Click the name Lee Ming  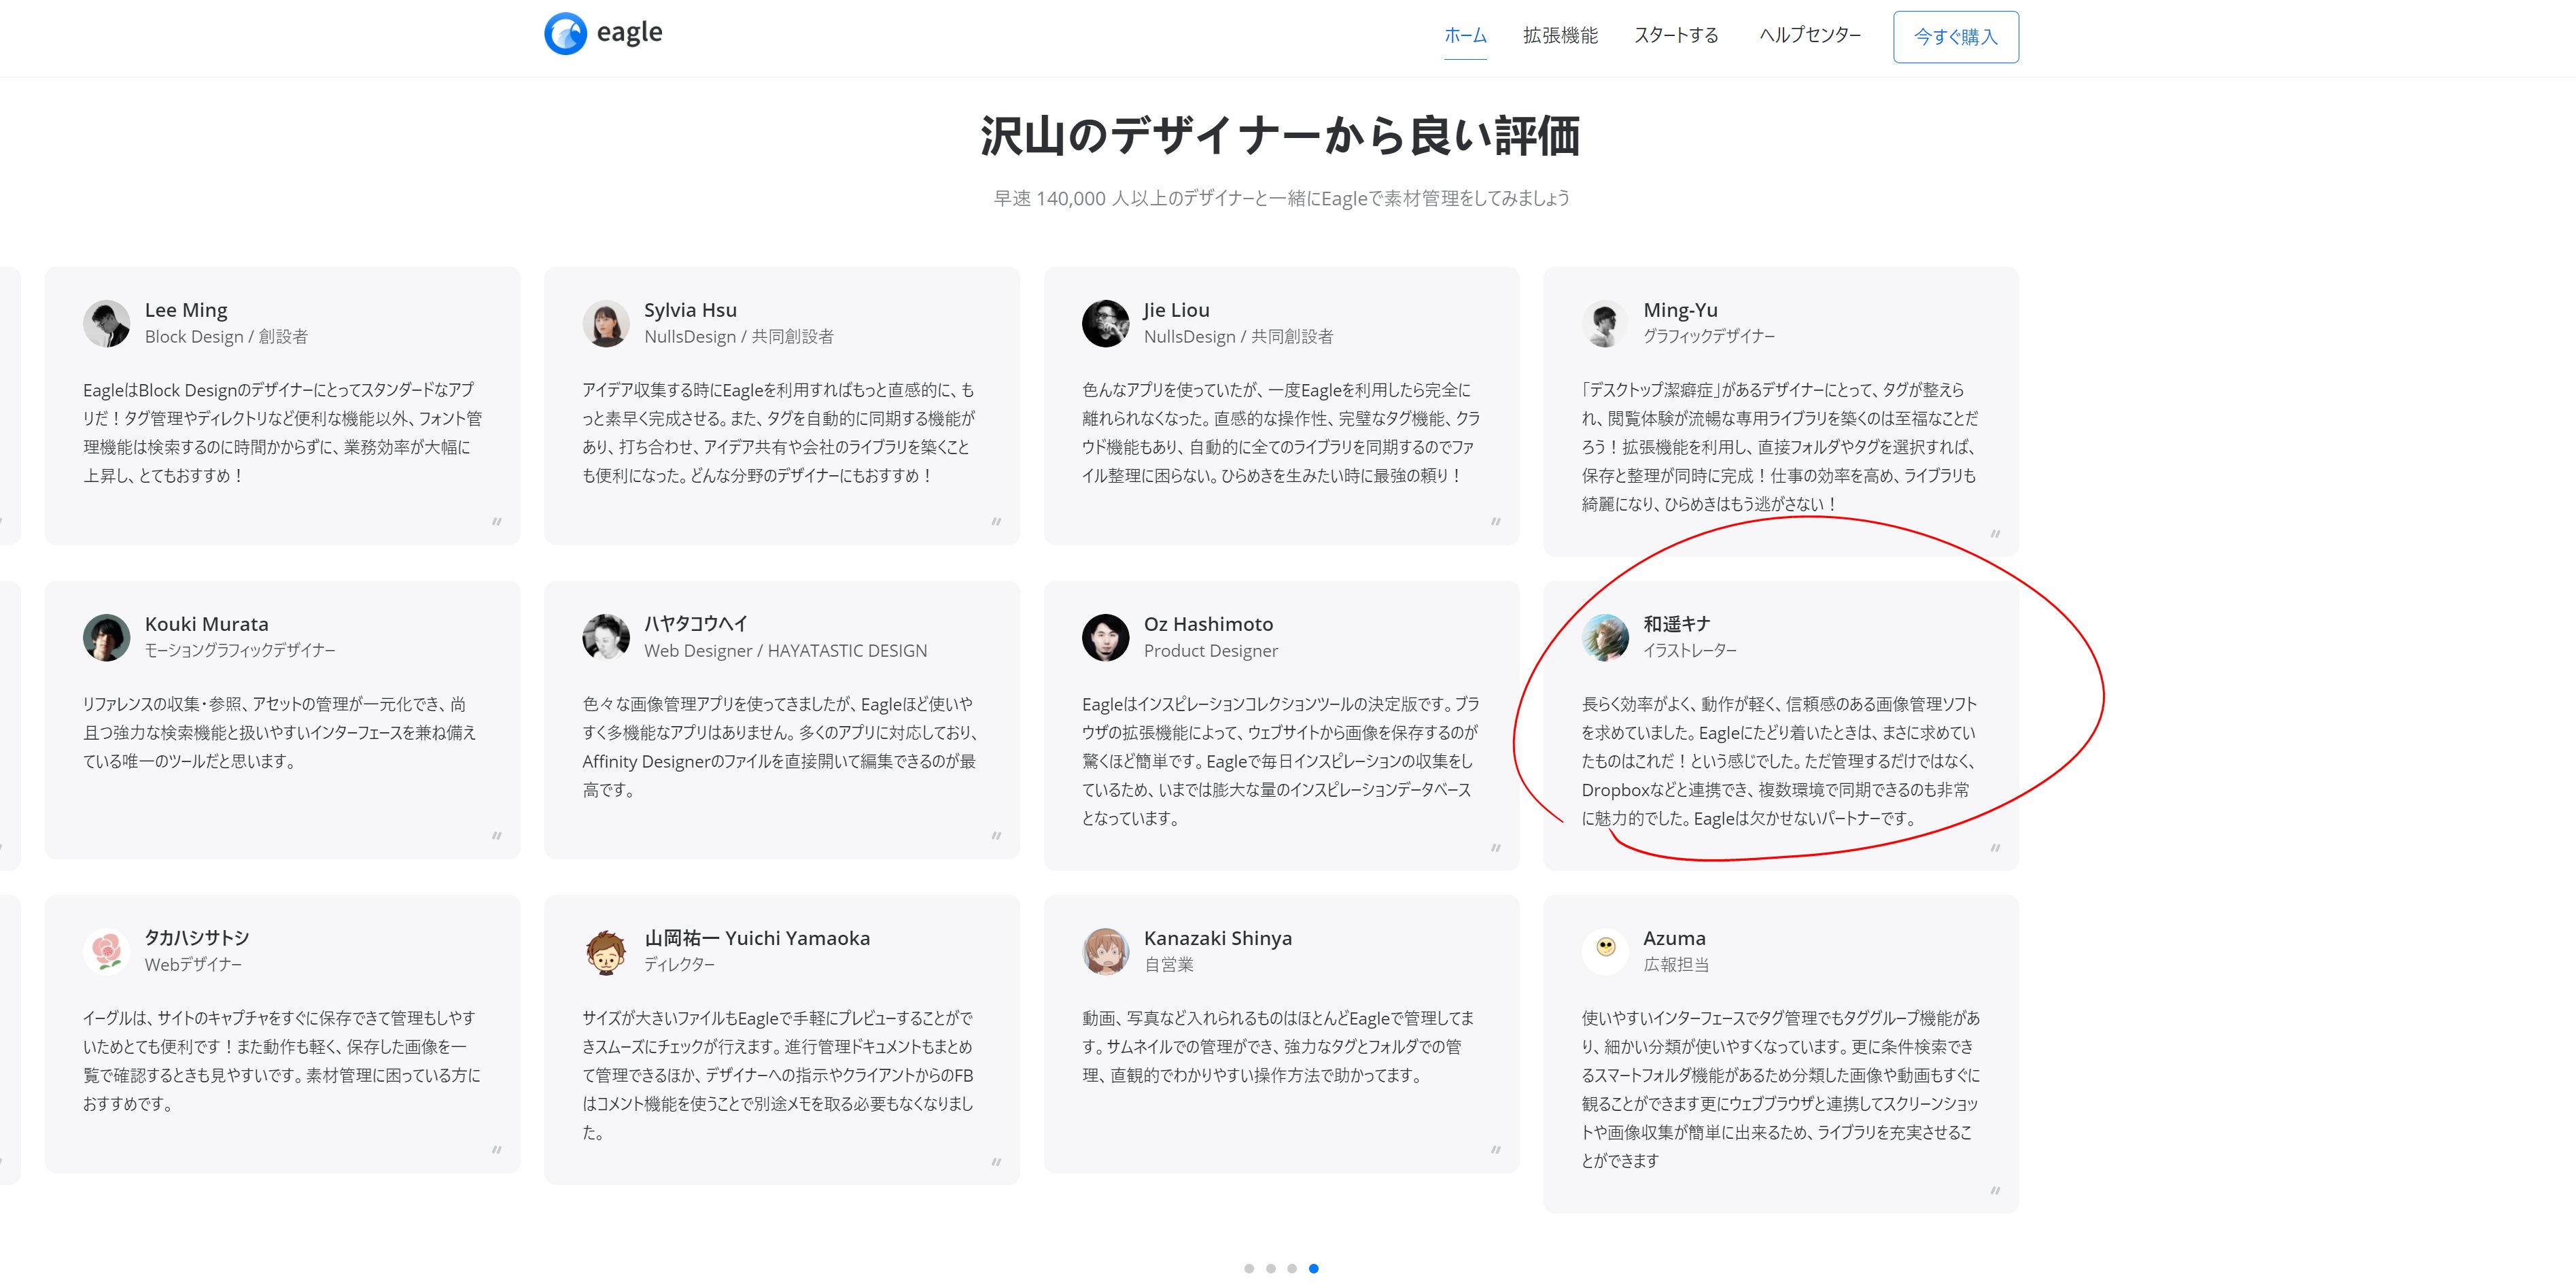point(186,310)
